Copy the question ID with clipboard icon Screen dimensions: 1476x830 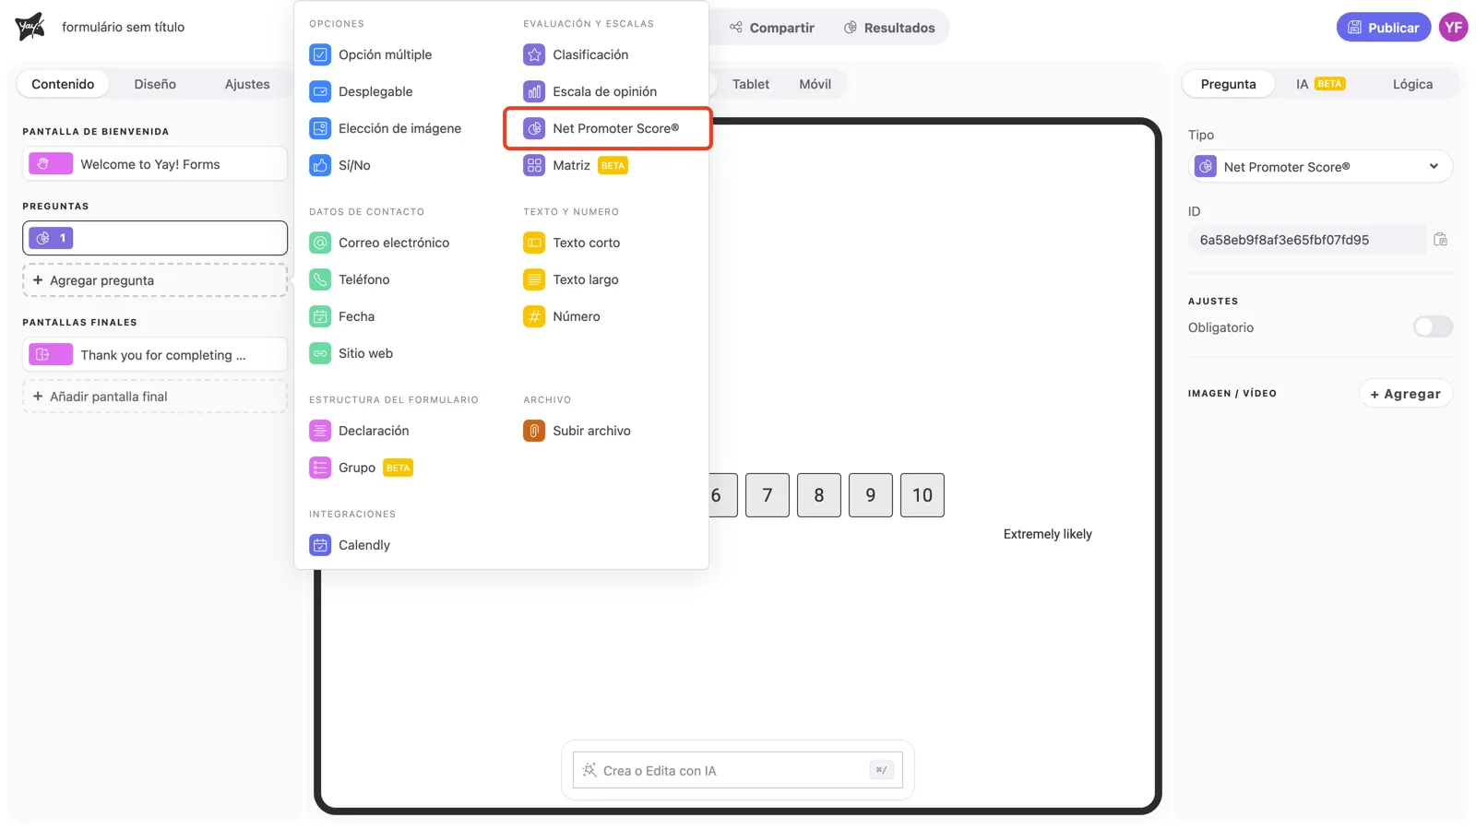click(1440, 240)
